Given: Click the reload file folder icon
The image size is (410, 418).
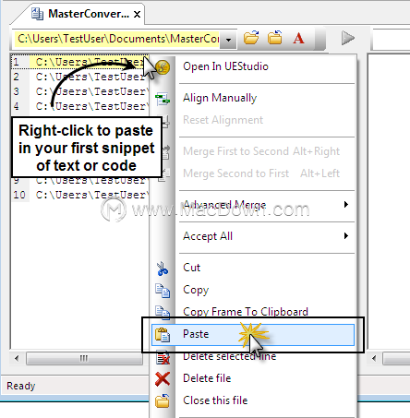Looking at the screenshot, I should tap(274, 38).
